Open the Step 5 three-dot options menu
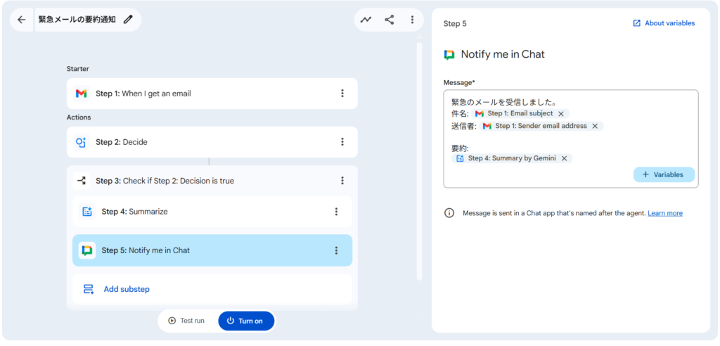720x346 pixels. [x=336, y=250]
